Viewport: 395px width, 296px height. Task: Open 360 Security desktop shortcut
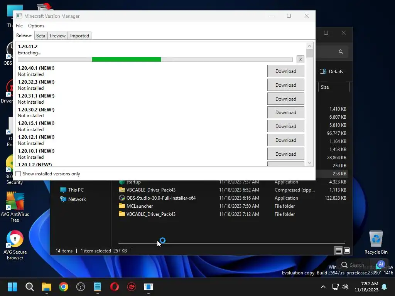pyautogui.click(x=11, y=170)
